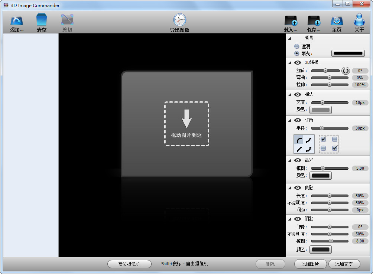Click the 保存 (Save) preset icon

click(x=314, y=21)
